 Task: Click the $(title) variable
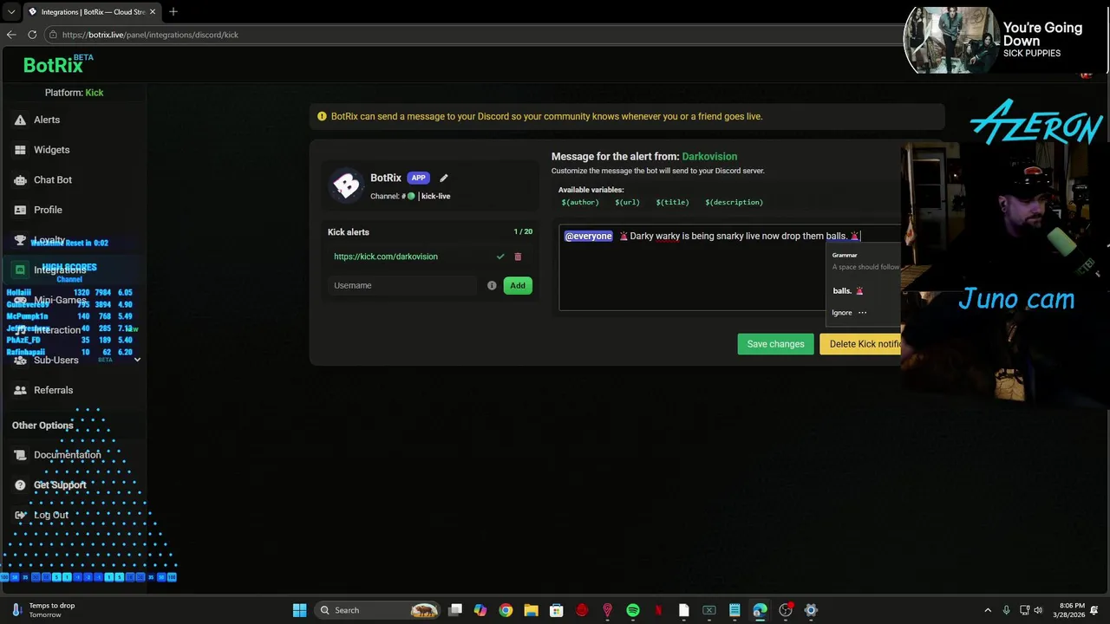(x=672, y=202)
